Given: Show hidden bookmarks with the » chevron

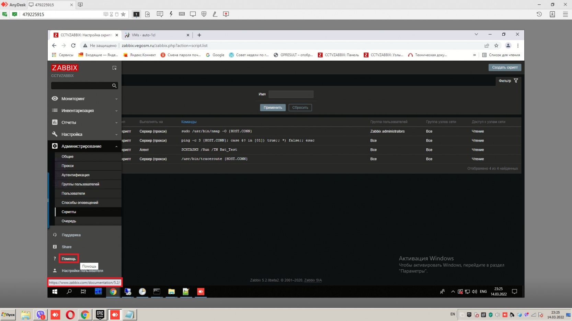Looking at the screenshot, I should point(474,55).
